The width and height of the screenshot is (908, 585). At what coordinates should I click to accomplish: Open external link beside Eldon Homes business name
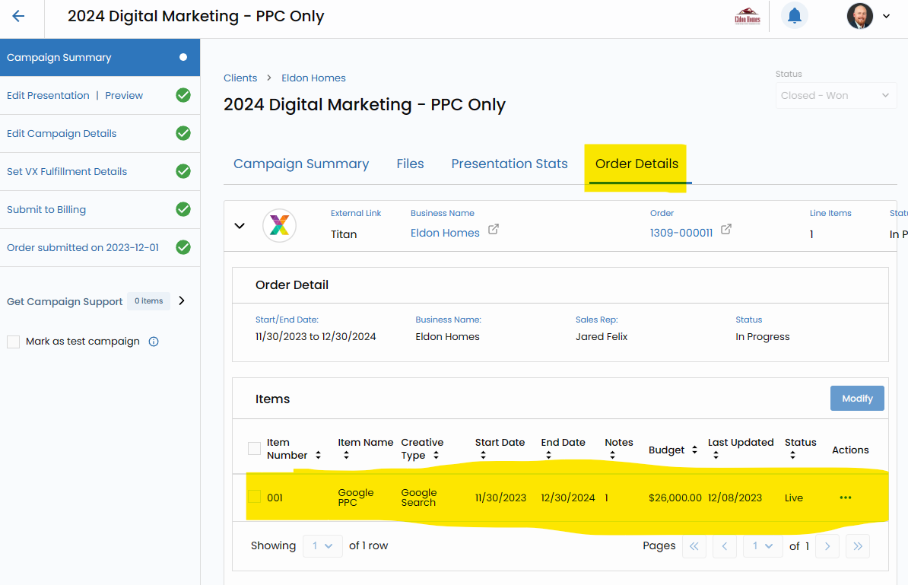point(493,229)
